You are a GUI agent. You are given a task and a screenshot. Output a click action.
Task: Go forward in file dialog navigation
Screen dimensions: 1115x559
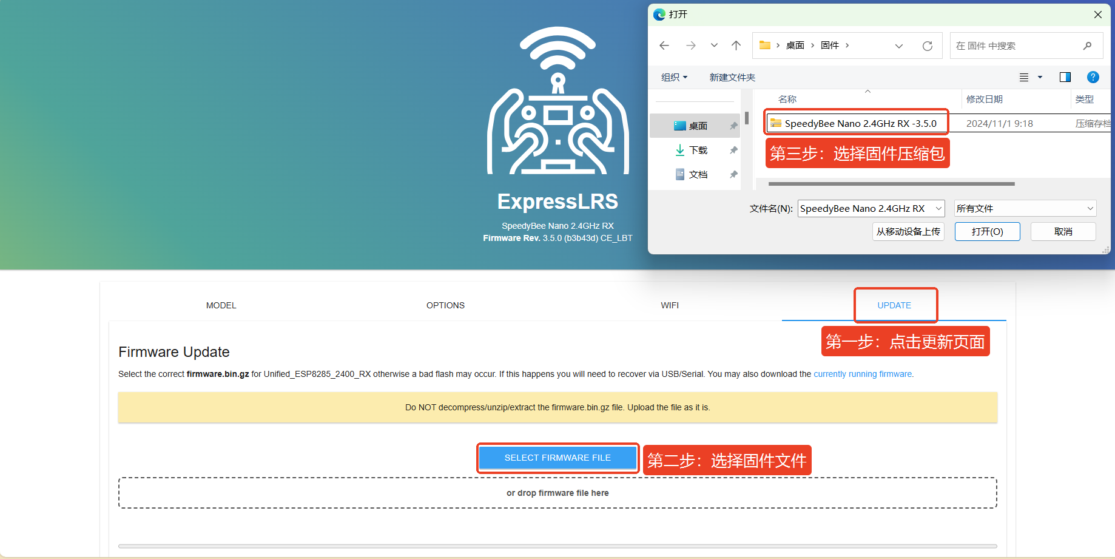pyautogui.click(x=691, y=46)
